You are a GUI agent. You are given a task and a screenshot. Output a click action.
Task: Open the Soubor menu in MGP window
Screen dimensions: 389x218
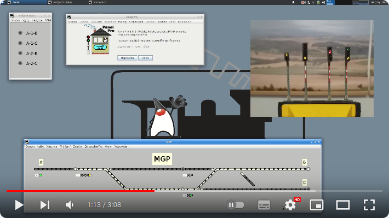click(30, 146)
